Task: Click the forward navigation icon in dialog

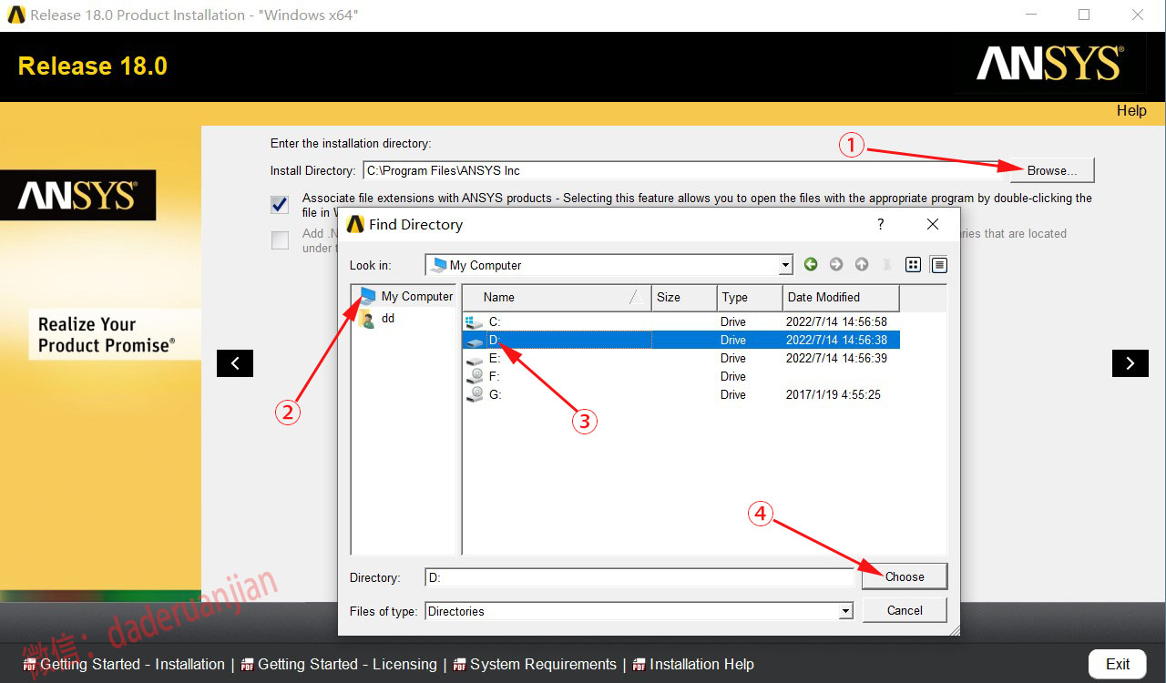Action: [836, 265]
